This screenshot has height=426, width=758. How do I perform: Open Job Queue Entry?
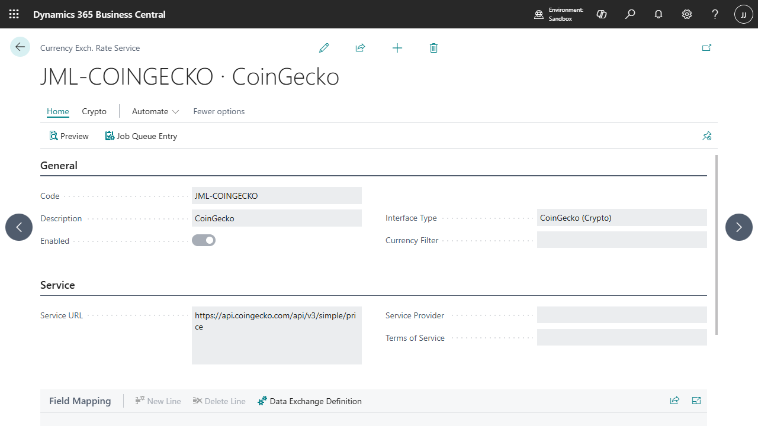point(141,135)
